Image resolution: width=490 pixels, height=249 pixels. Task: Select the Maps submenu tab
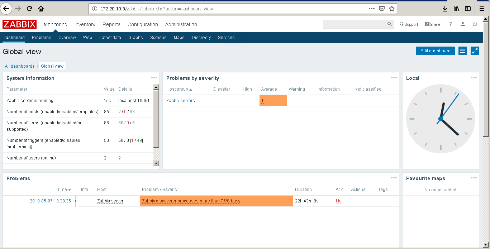(179, 37)
